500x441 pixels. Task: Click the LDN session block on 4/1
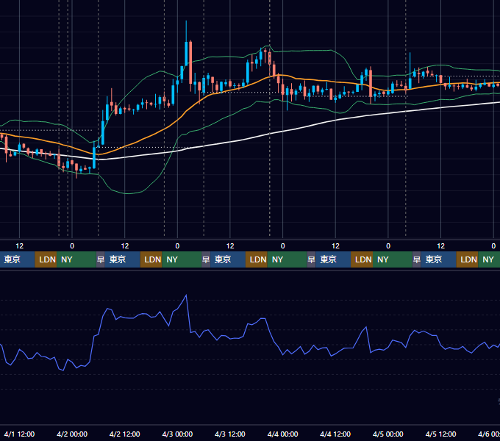[x=46, y=259]
